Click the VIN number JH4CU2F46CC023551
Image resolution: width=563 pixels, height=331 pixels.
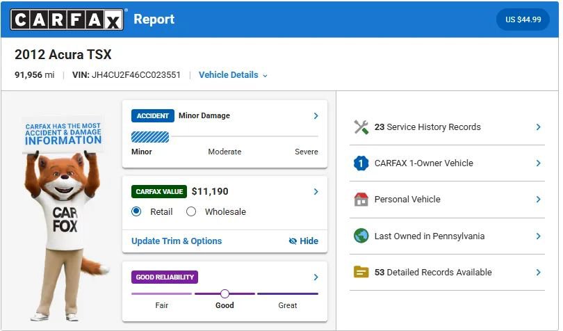pyautogui.click(x=136, y=75)
